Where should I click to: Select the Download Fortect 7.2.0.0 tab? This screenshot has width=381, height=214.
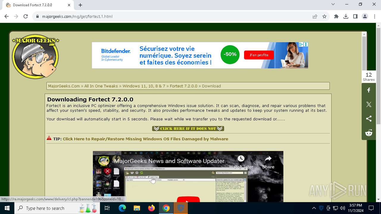click(38, 5)
